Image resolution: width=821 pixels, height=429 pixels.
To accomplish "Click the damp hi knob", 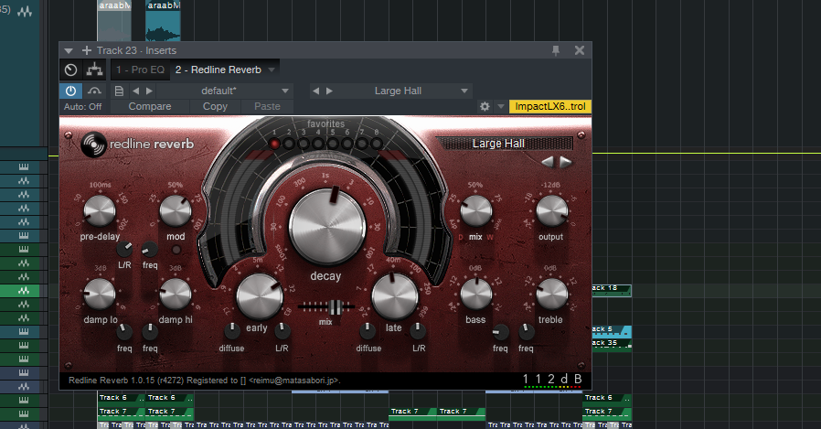I will point(176,295).
